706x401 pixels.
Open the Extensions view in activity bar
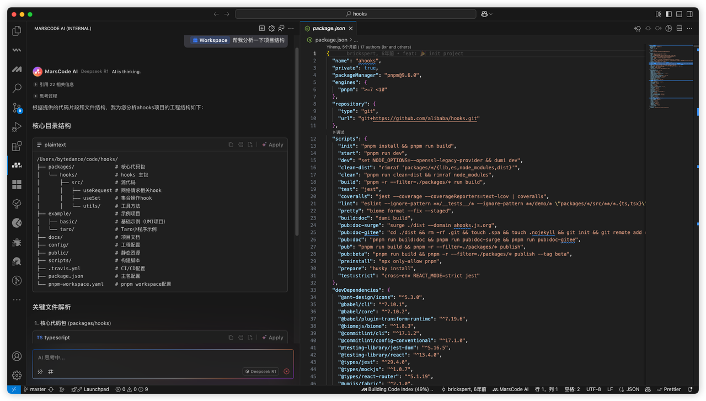(x=17, y=146)
